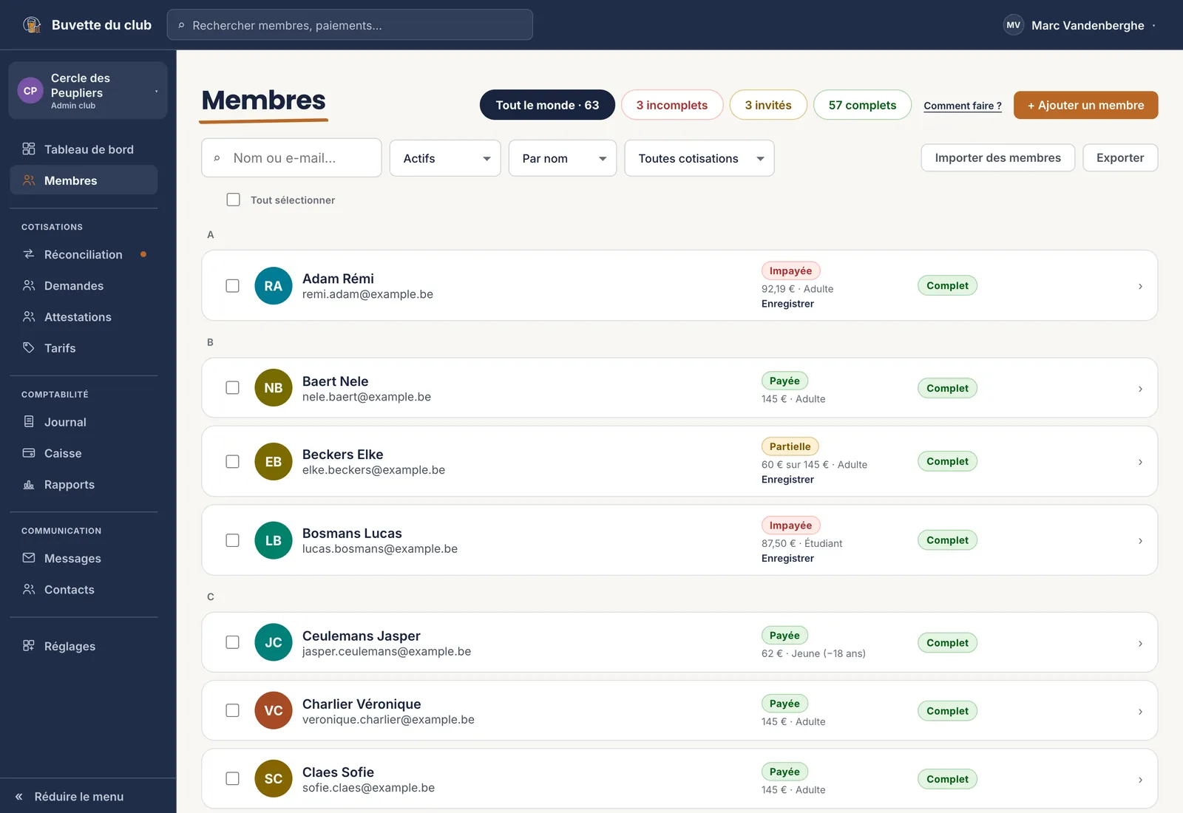Filter by 57 complets
This screenshot has width=1183, height=813.
click(862, 105)
